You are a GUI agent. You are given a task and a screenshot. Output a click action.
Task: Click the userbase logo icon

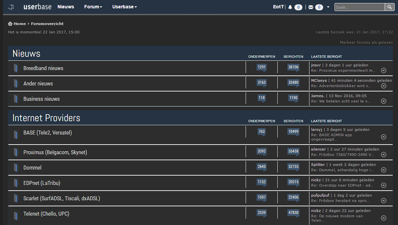pos(11,7)
